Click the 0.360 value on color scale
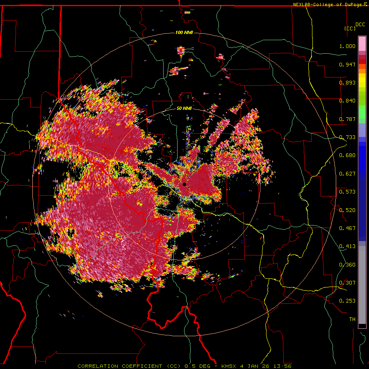Screen dimensions: 369x369 coord(347,265)
